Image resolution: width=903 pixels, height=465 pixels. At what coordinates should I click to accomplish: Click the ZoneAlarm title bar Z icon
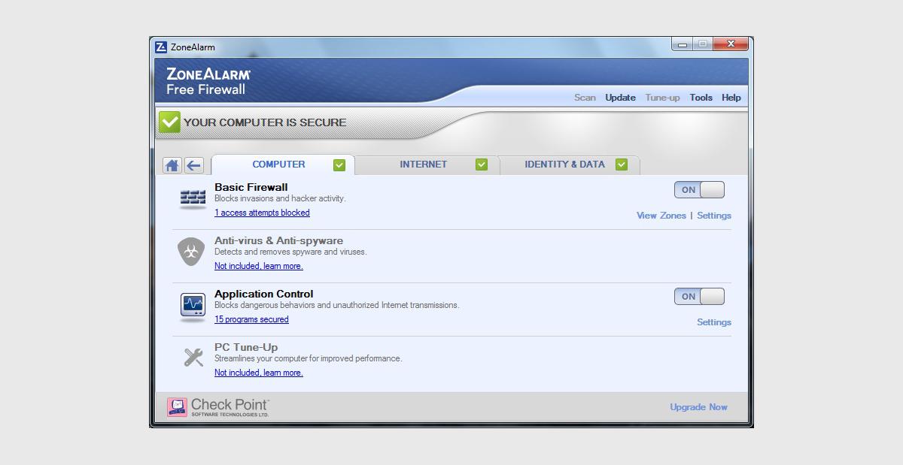(161, 47)
